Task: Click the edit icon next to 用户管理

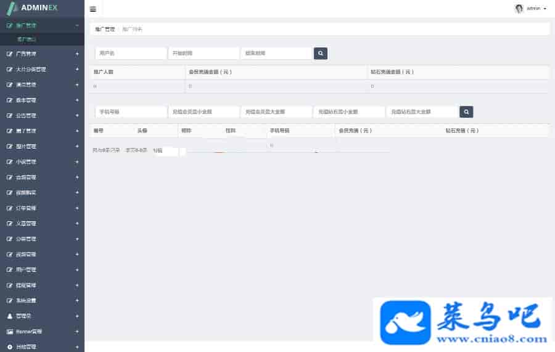Action: coord(9,270)
